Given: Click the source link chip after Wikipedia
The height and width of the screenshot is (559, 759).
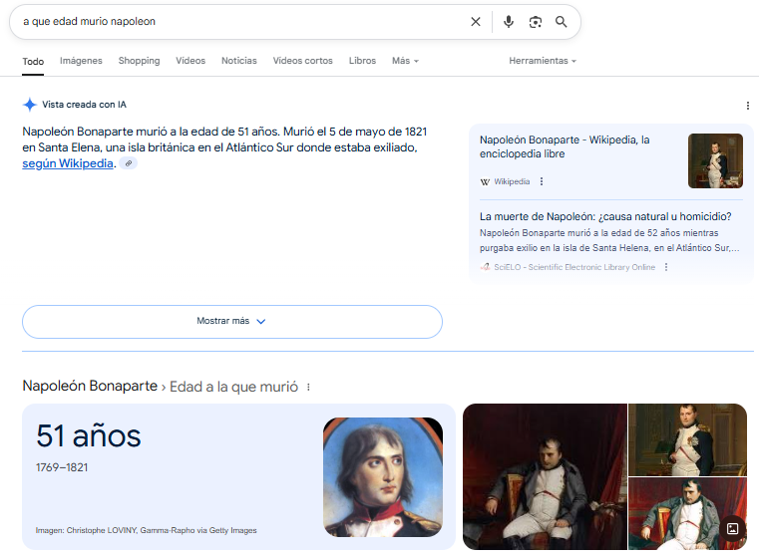Looking at the screenshot, I should [x=129, y=164].
